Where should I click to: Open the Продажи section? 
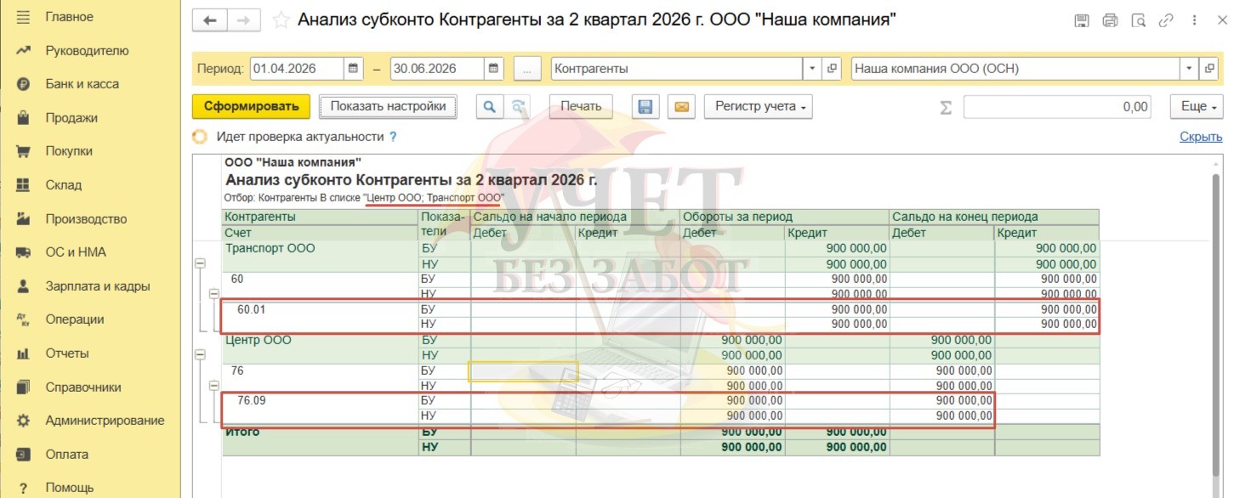point(71,118)
